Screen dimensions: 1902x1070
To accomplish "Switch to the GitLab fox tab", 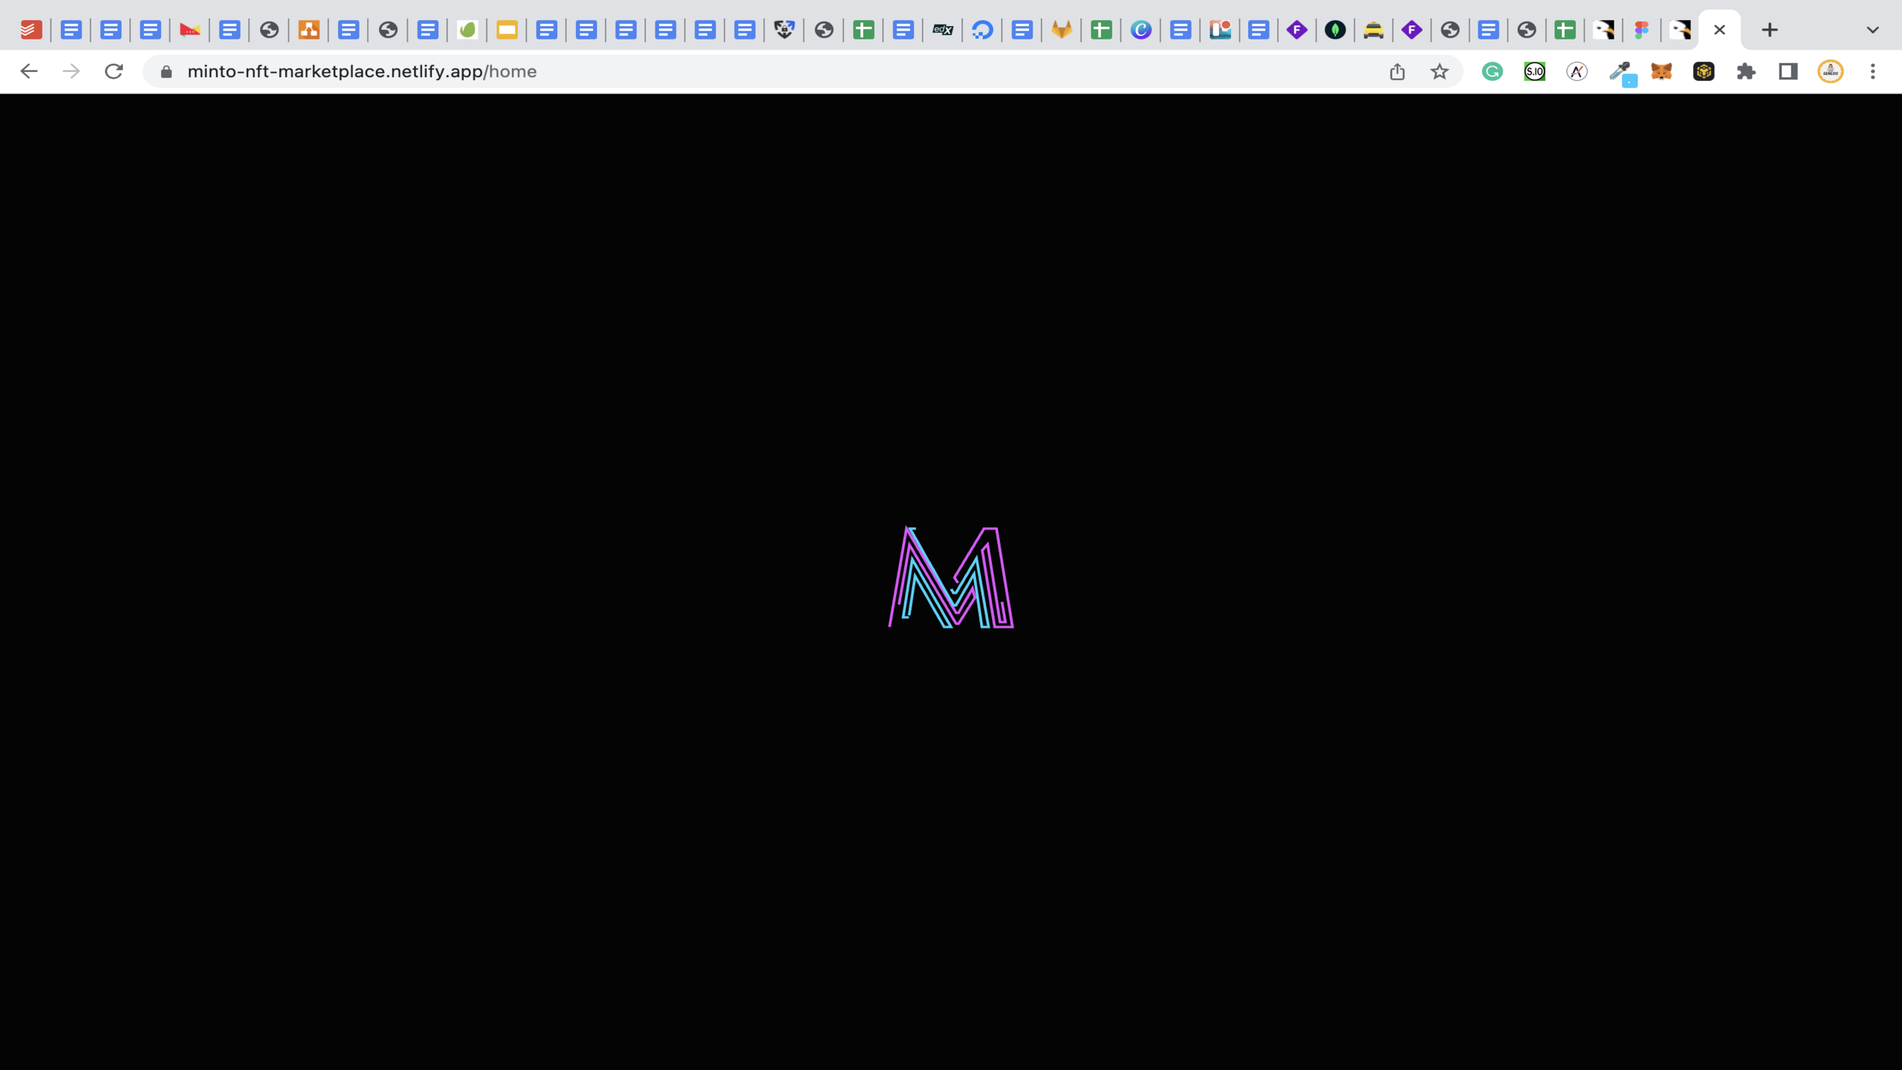I will (x=1062, y=30).
